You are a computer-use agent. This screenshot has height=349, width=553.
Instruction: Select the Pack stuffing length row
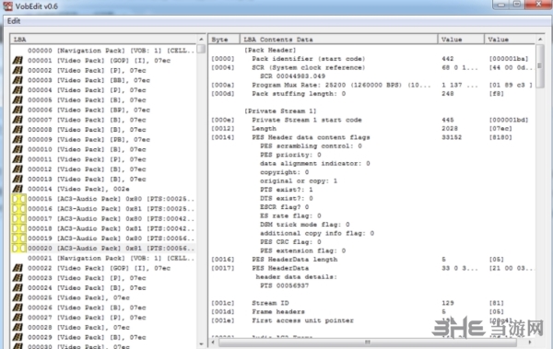pos(372,94)
